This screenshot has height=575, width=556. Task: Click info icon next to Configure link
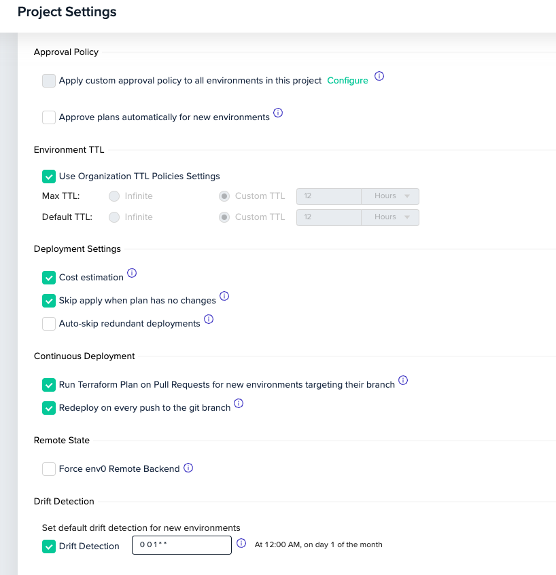379,76
